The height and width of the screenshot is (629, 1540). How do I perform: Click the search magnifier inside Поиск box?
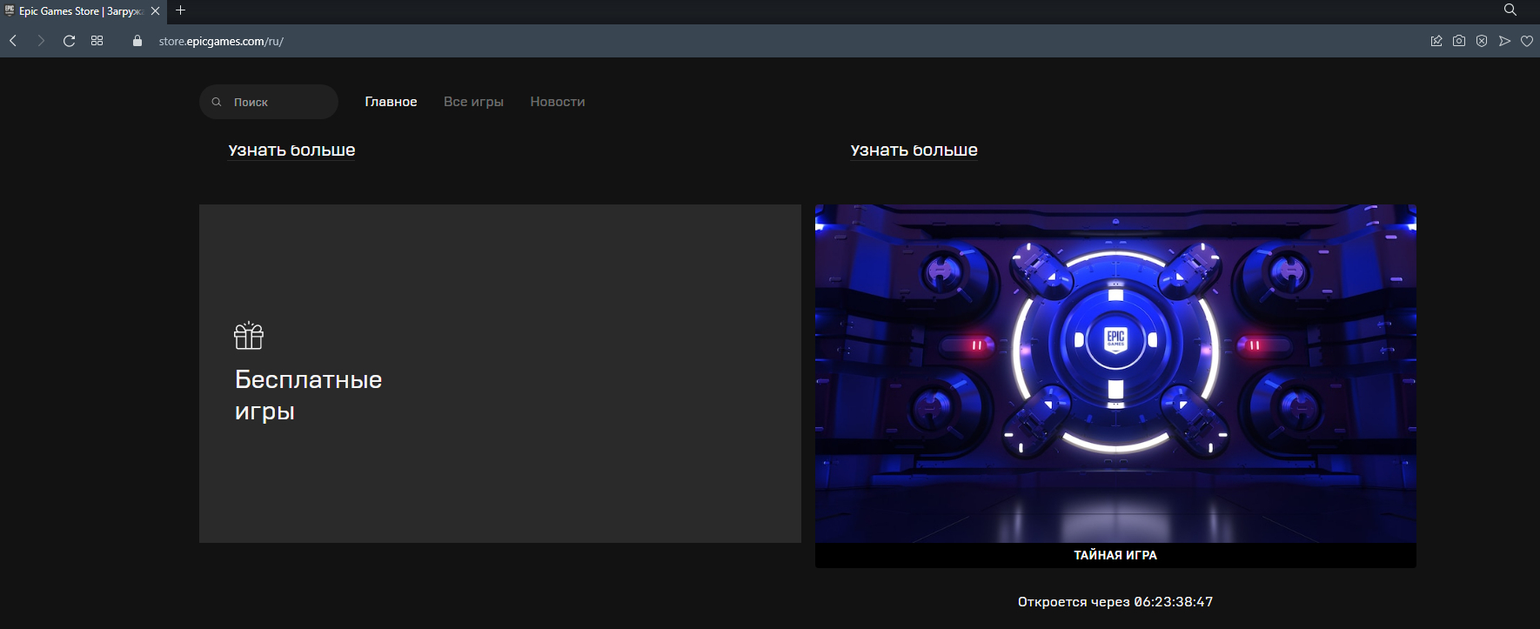point(217,102)
